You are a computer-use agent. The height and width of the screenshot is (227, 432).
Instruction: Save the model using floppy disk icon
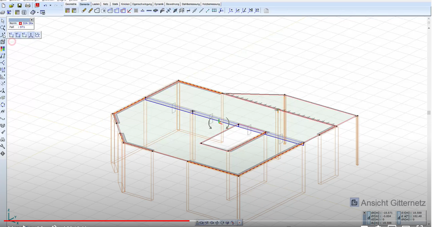(20, 6)
